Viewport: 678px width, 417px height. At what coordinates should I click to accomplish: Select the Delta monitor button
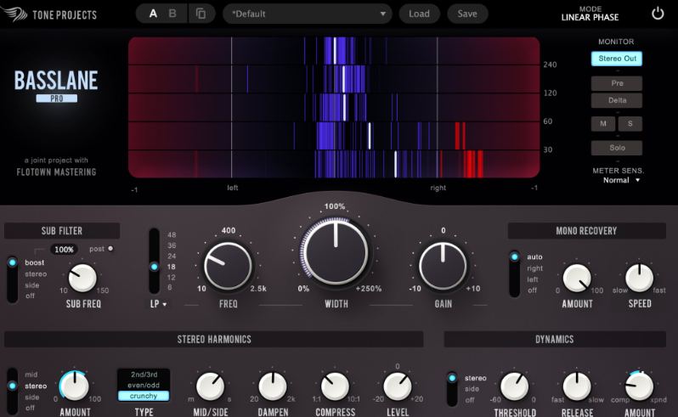pyautogui.click(x=617, y=100)
